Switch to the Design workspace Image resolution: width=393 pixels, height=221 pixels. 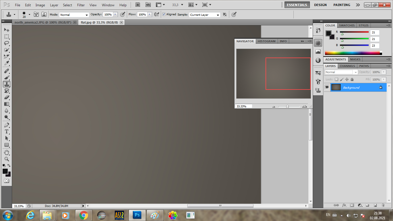coord(320,5)
